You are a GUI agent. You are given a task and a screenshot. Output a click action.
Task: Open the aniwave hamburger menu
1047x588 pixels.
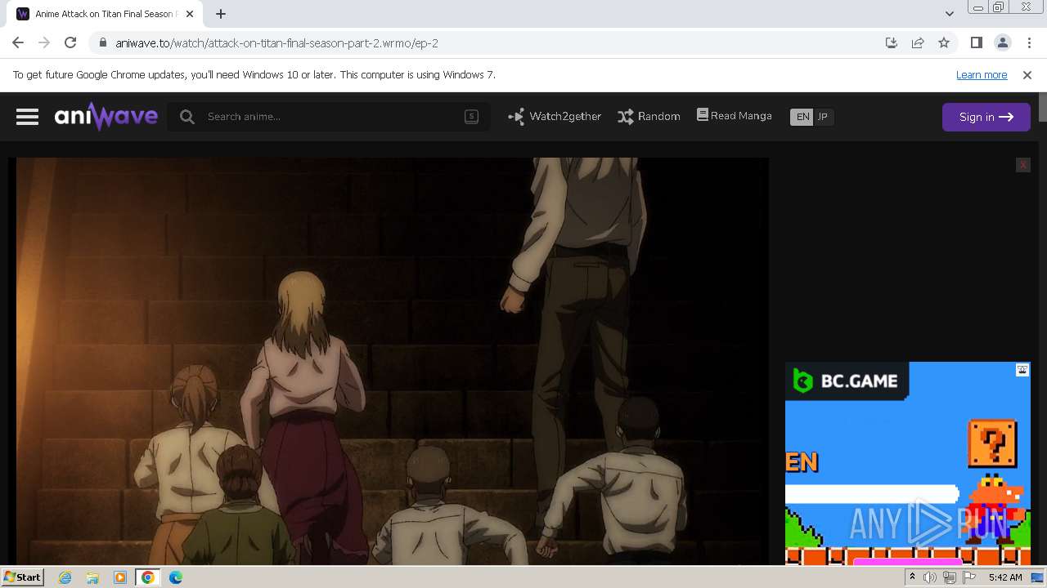tap(27, 117)
